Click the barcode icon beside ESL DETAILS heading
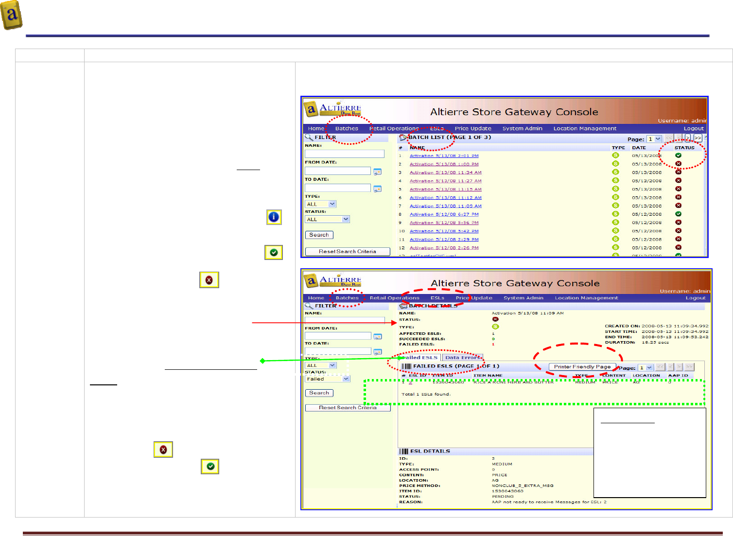Viewport: 733px width, 536px height. [x=404, y=451]
